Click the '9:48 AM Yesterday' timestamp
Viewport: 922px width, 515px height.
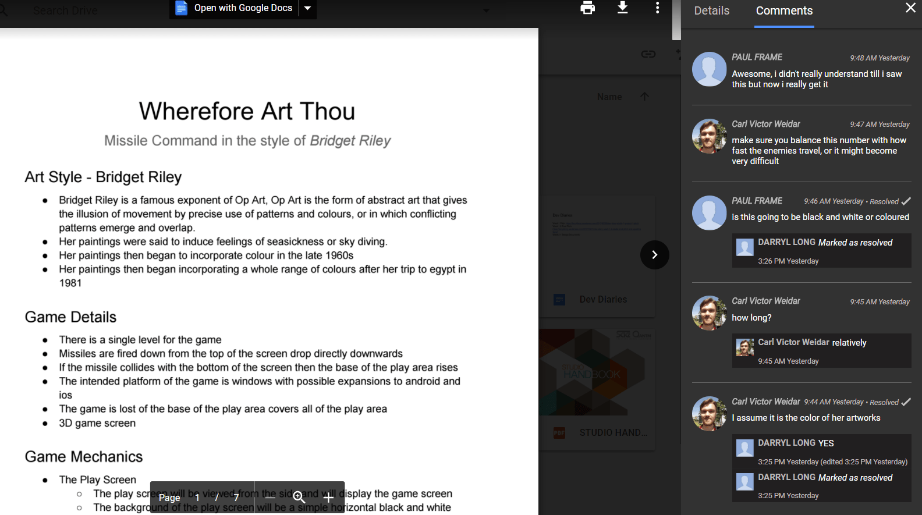880,58
